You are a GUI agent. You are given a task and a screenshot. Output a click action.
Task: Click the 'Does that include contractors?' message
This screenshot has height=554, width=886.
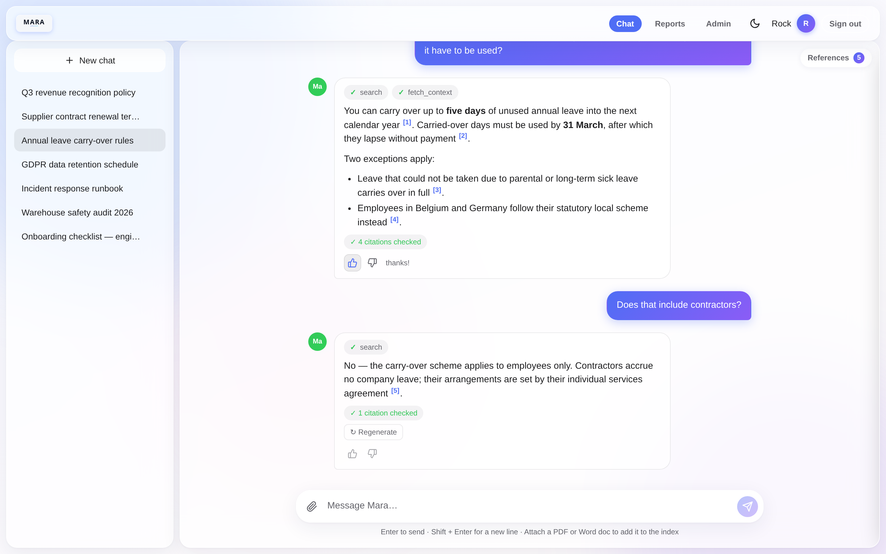coord(679,305)
